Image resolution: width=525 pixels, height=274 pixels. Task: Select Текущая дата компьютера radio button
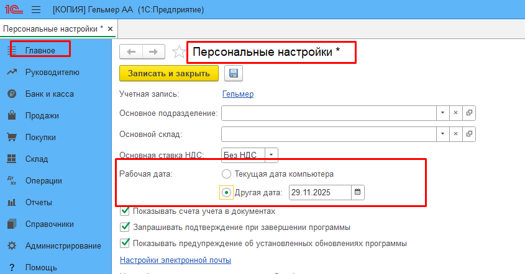tap(227, 174)
